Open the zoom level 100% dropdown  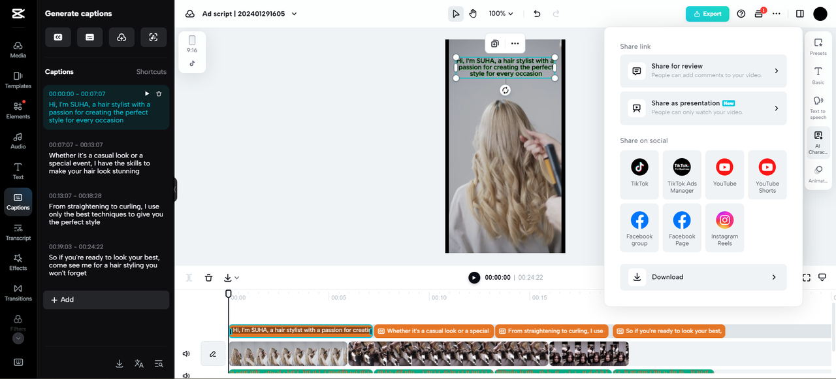tap(500, 13)
